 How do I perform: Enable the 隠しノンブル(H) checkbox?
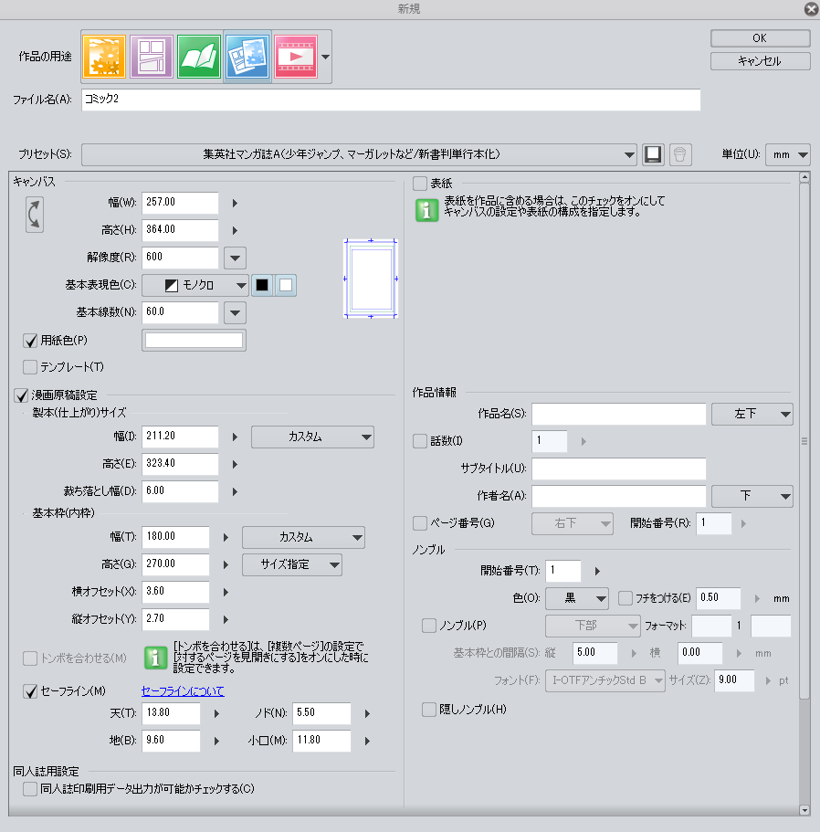pyautogui.click(x=429, y=710)
